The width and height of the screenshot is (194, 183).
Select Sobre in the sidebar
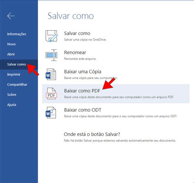[11, 95]
